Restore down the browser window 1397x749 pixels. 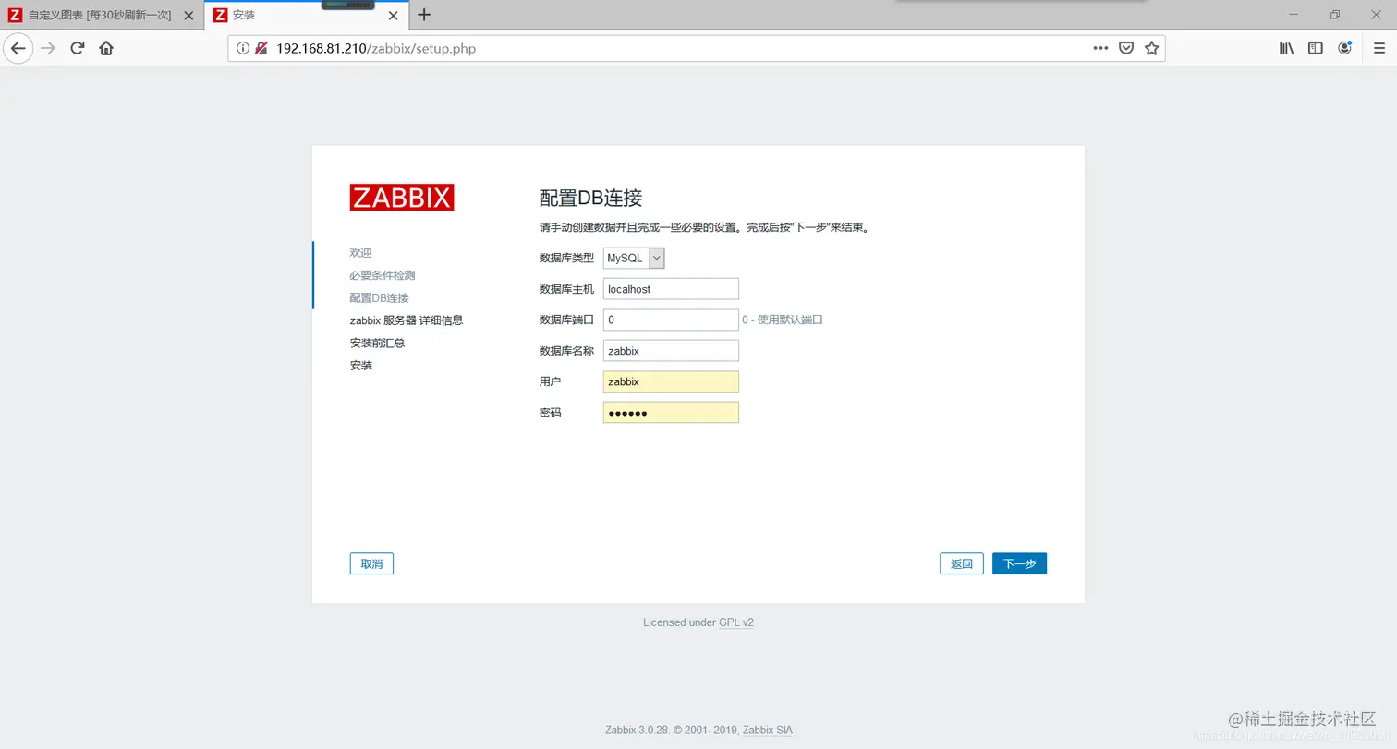pos(1335,14)
